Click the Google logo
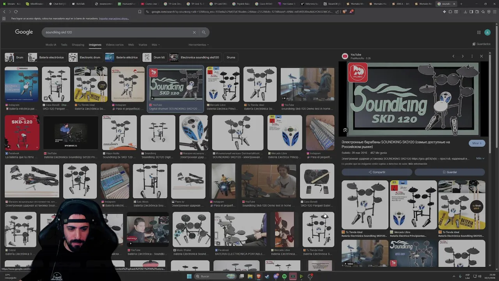499x281 pixels. point(24,32)
